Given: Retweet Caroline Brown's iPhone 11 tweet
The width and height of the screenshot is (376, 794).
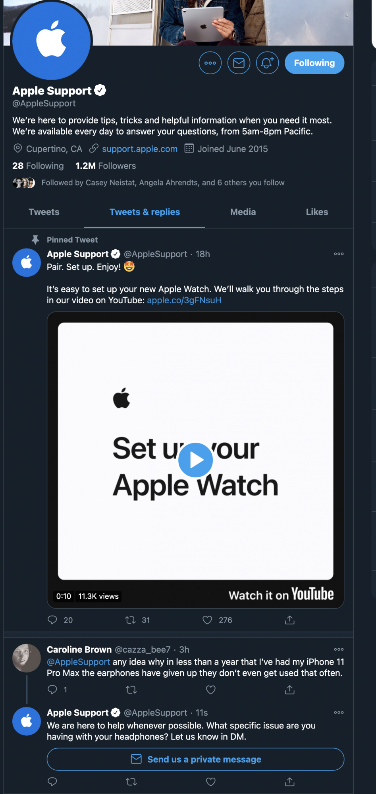Looking at the screenshot, I should (131, 690).
